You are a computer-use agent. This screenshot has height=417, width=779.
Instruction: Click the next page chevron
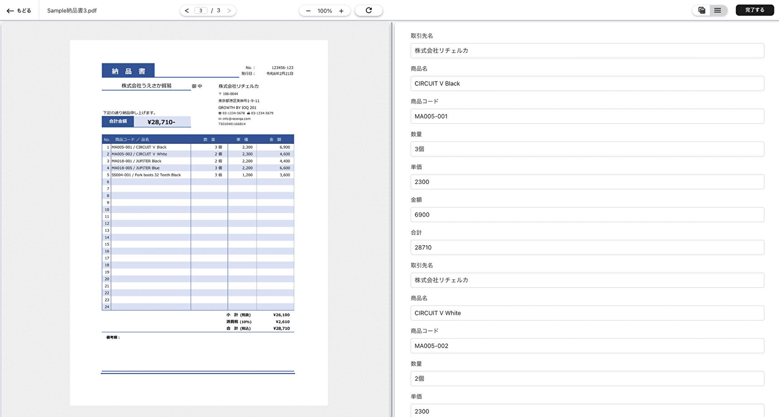[x=229, y=10]
